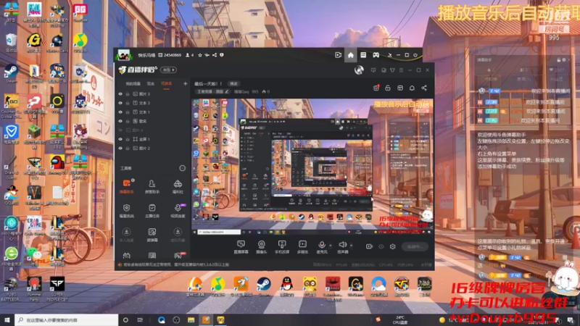Add the multimedia source (多媒体)
580x326 pixels.
302,246
